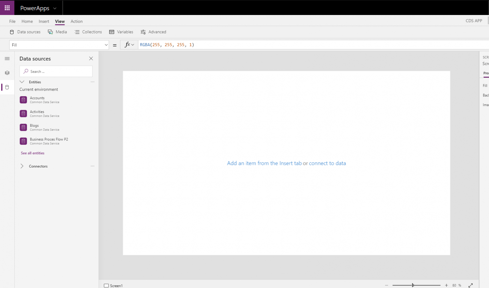This screenshot has width=489, height=288.
Task: Toggle the hamburger menu in left rail
Action: (x=7, y=59)
